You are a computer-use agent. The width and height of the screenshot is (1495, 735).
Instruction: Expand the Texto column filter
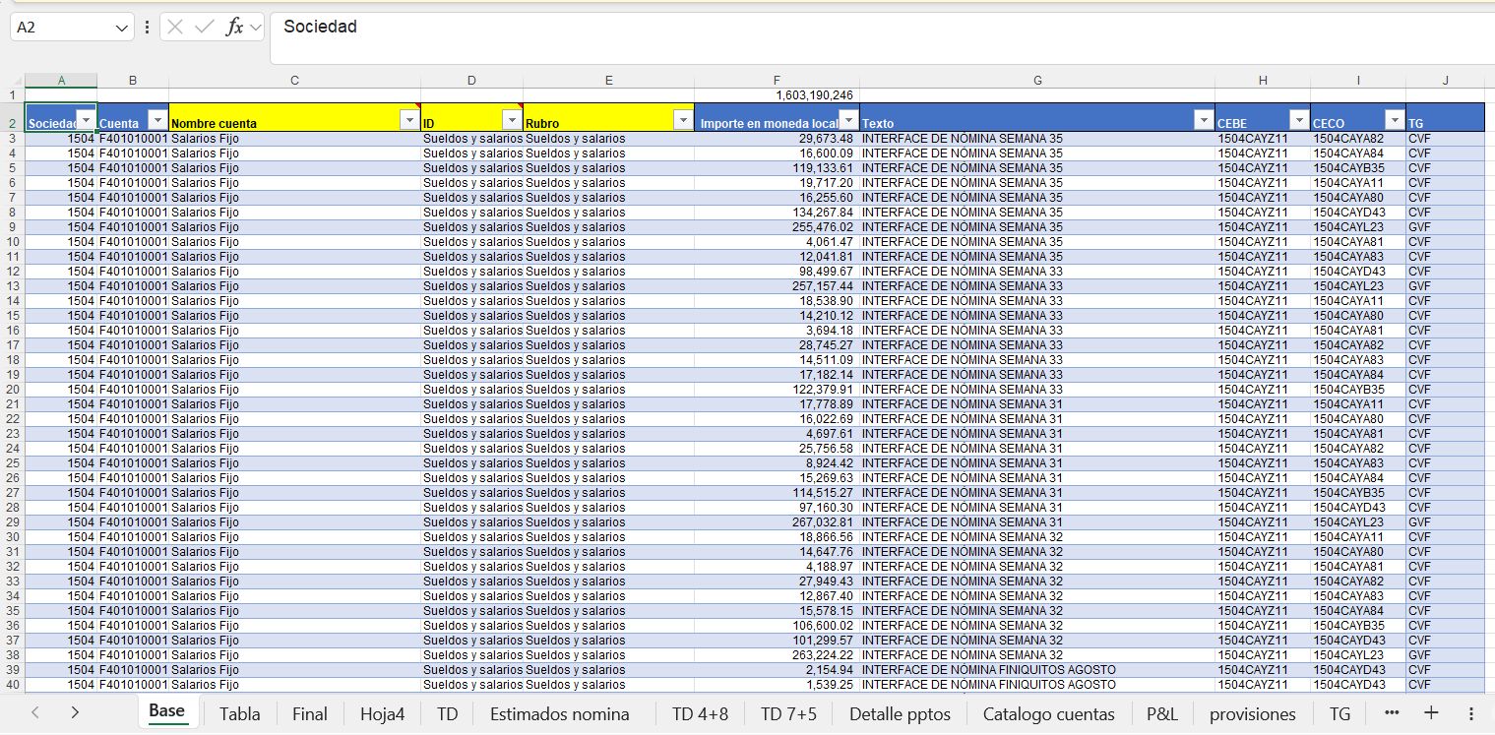(1203, 120)
